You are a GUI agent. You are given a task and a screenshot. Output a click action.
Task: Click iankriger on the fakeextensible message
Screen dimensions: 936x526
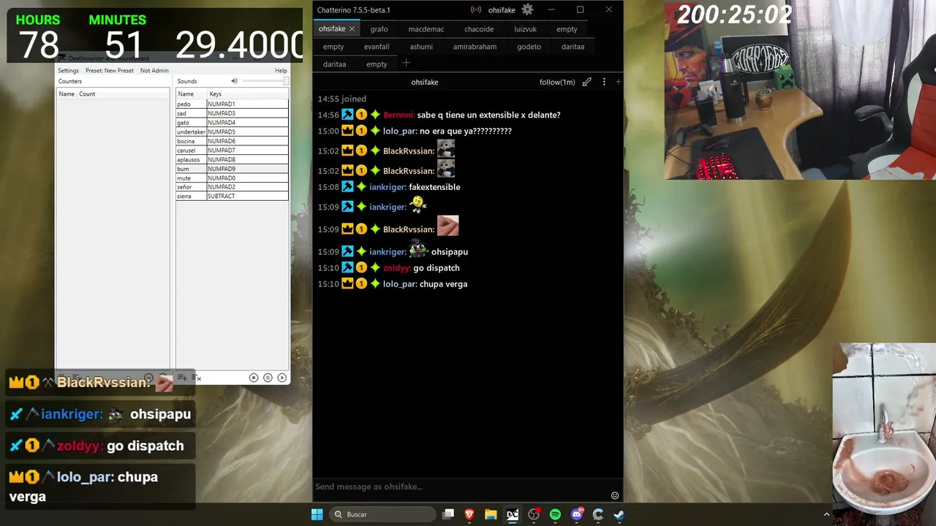388,187
